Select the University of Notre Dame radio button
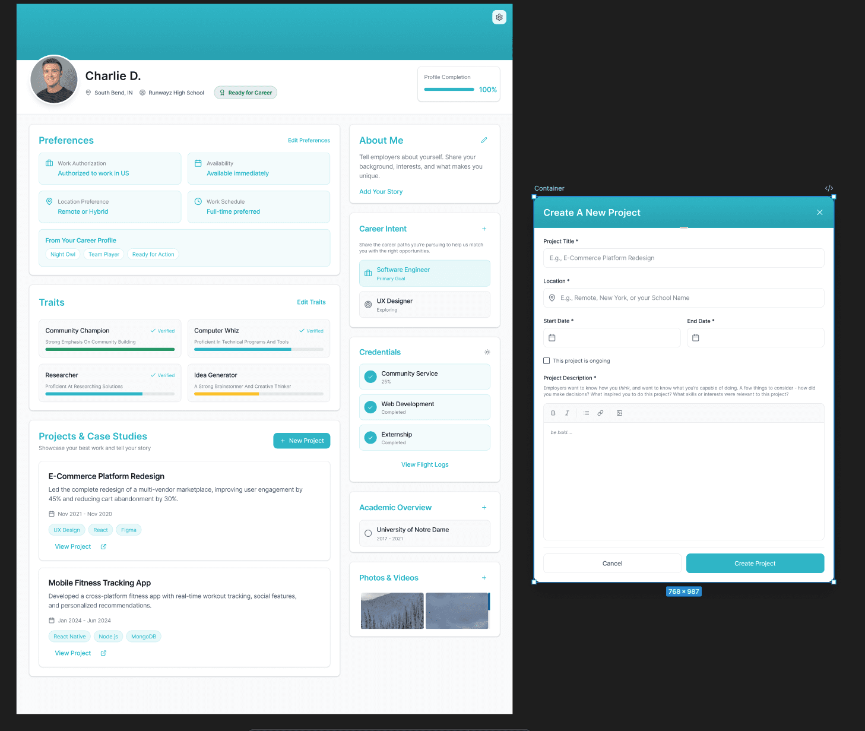The width and height of the screenshot is (865, 731). (368, 533)
